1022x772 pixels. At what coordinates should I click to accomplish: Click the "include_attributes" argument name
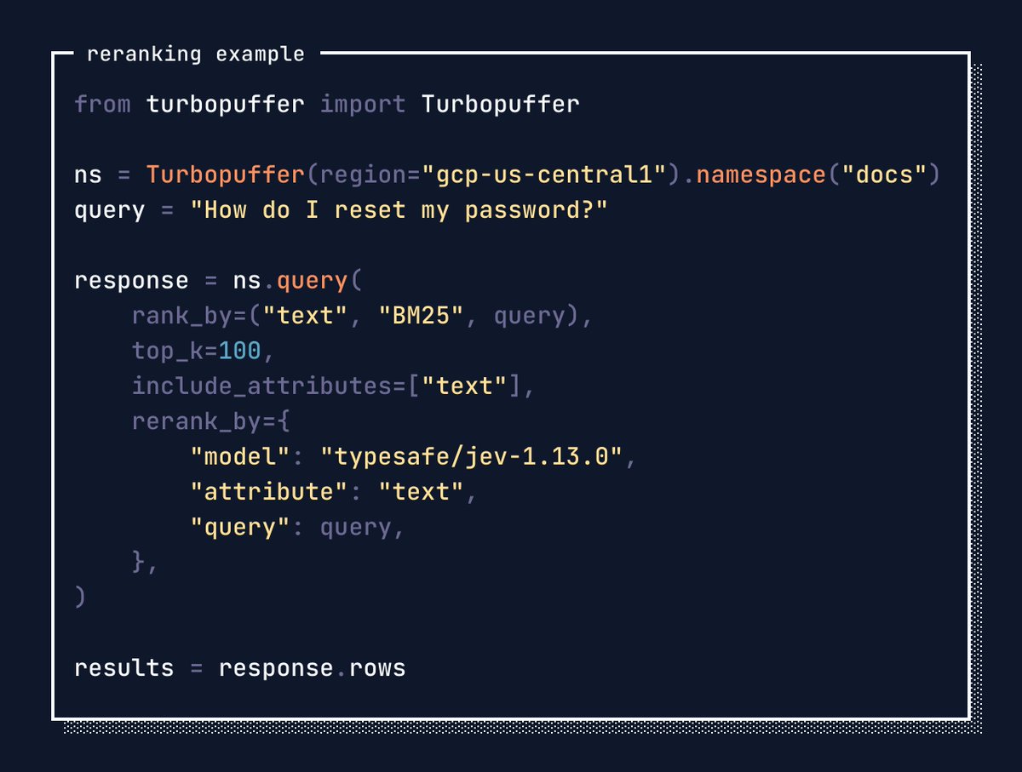point(261,387)
